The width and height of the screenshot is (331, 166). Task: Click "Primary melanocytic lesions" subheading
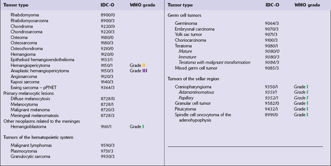click(x=29, y=93)
